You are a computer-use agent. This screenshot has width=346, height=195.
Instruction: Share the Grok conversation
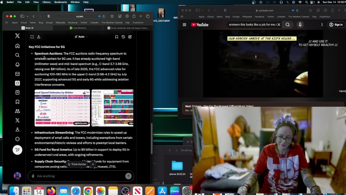click(x=39, y=37)
